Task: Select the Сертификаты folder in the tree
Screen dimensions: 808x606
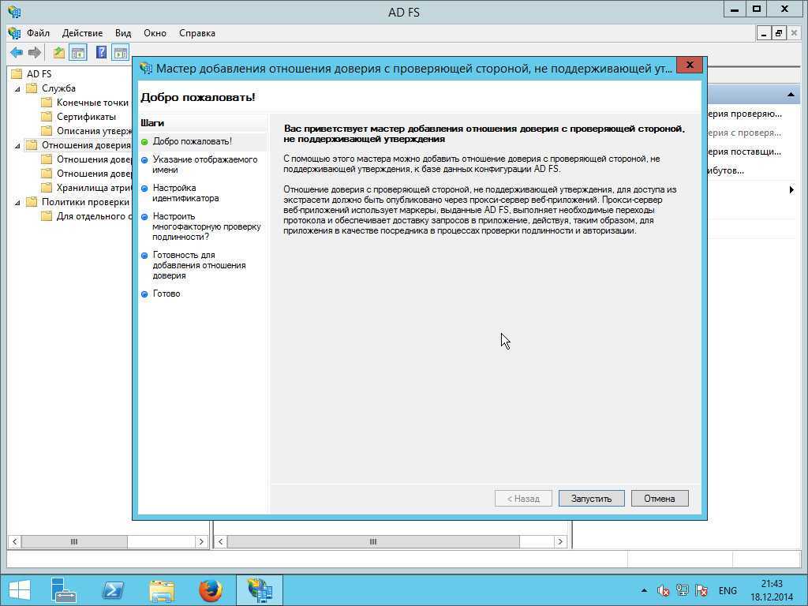Action: pyautogui.click(x=85, y=117)
